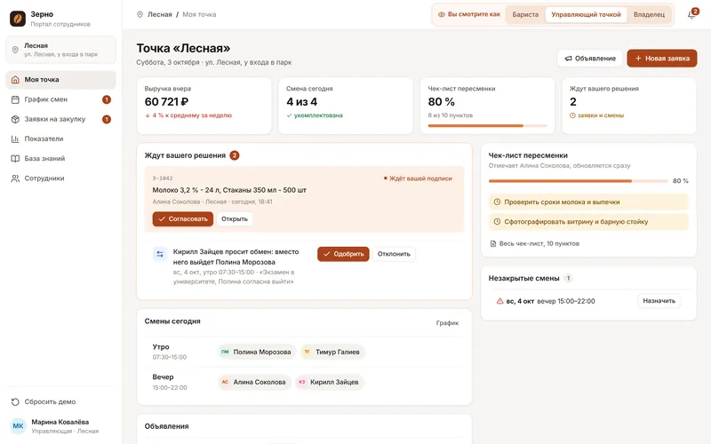Click Назначить for вс, 4 окт shift
The image size is (711, 444).
659,301
